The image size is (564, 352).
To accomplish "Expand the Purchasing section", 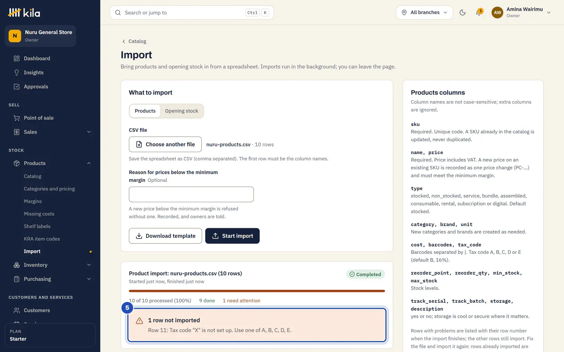I will (89, 279).
